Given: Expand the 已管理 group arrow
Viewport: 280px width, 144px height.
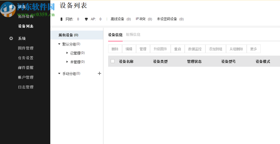Looking at the screenshot, I should tap(67, 53).
